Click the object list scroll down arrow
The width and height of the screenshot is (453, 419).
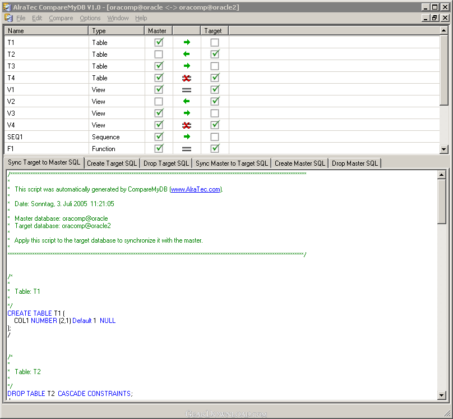[444, 149]
